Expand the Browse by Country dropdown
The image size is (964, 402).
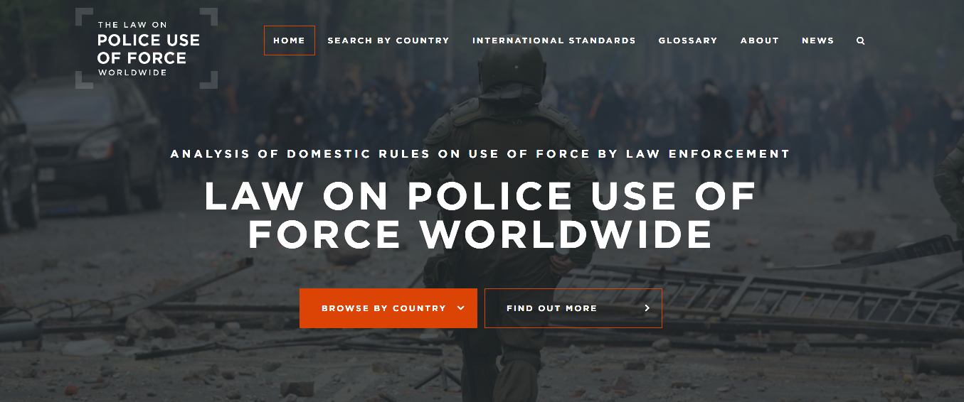point(388,308)
